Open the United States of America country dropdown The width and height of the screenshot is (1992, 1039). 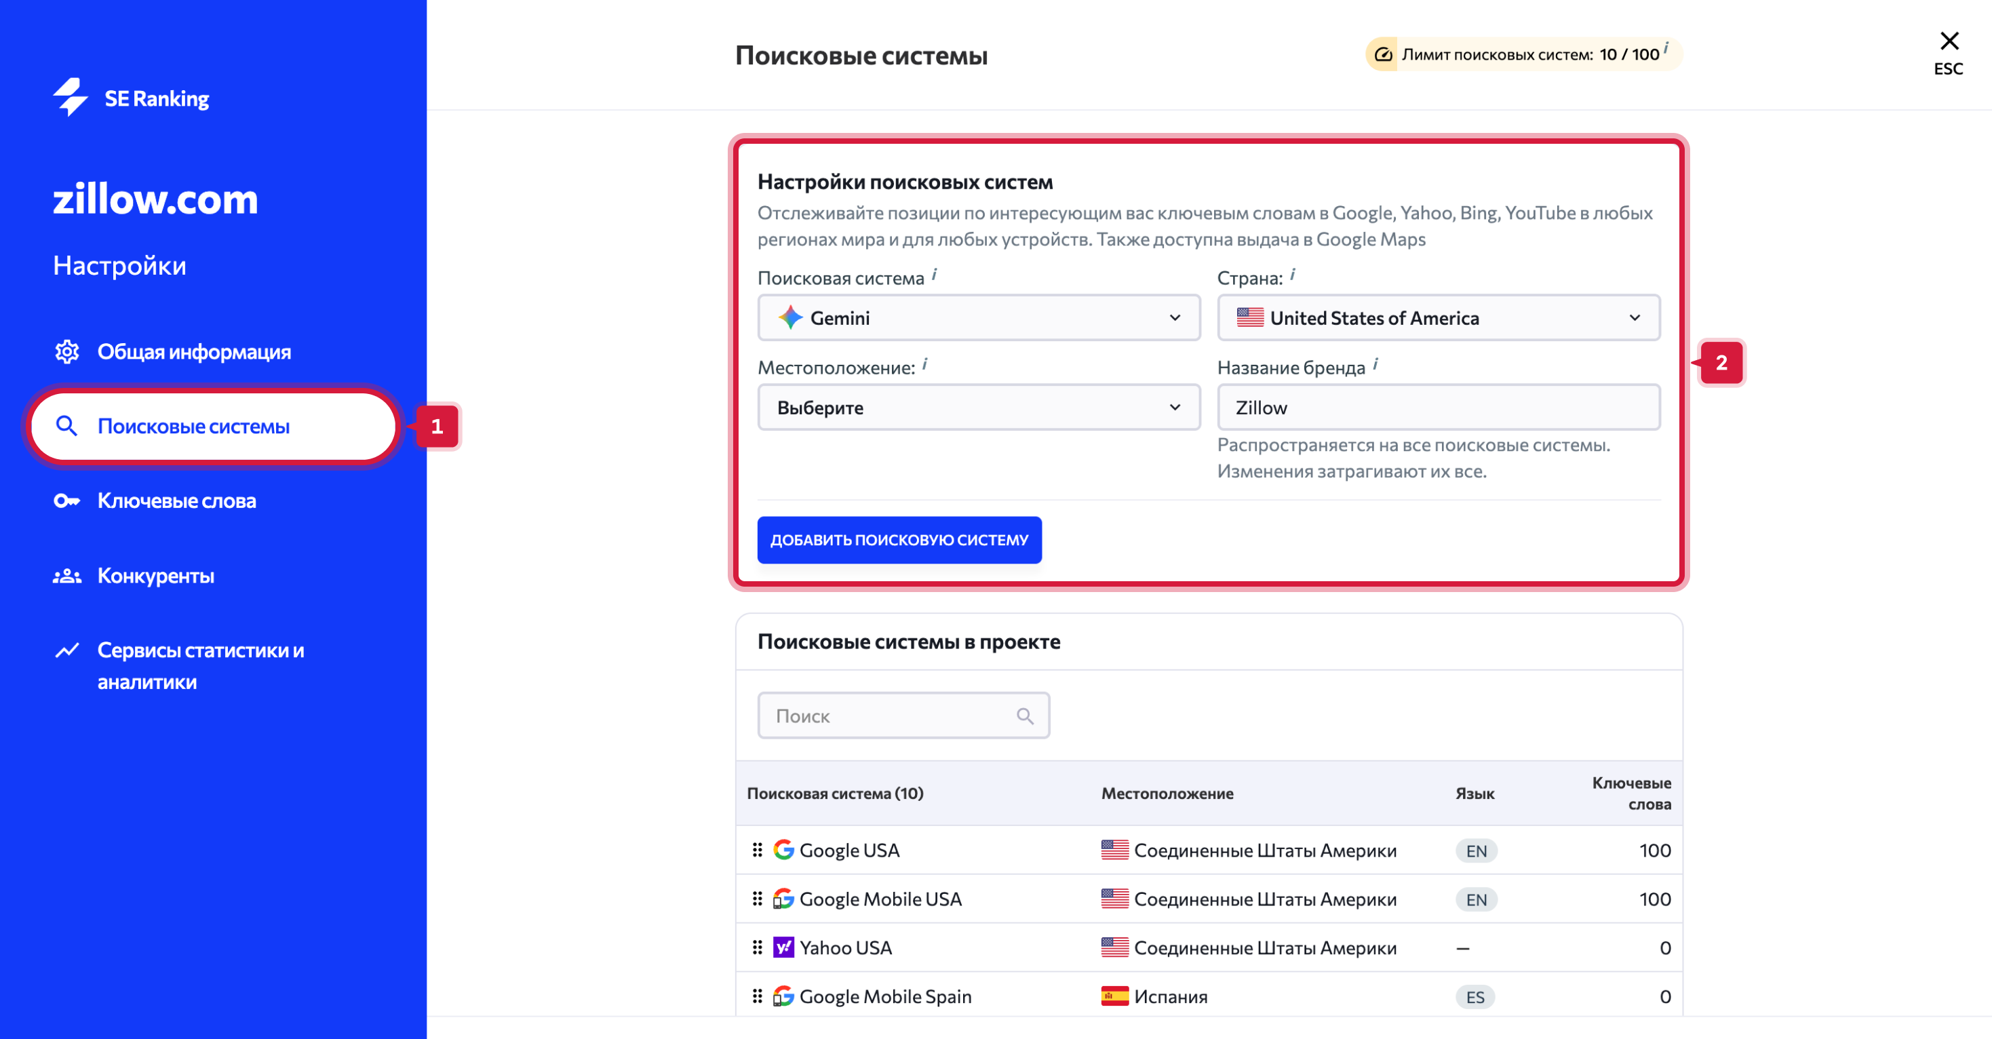[1438, 317]
